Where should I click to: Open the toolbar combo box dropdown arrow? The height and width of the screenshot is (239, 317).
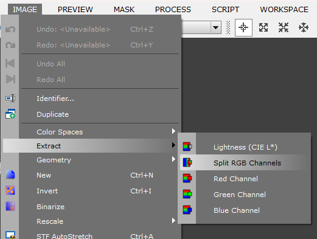(215, 27)
